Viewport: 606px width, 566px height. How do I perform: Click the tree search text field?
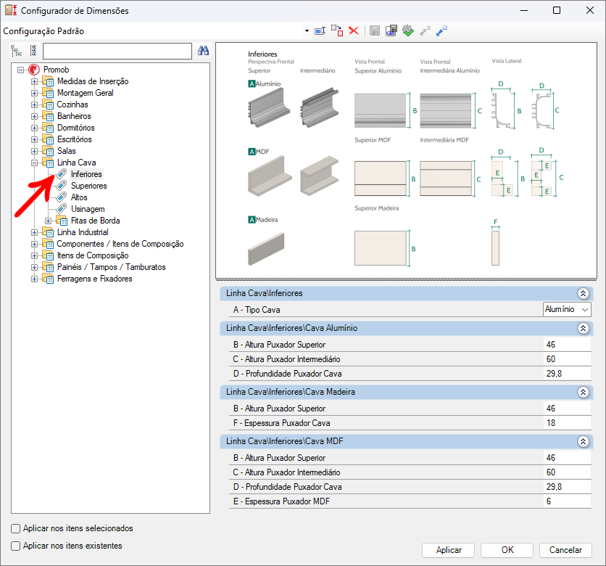117,51
